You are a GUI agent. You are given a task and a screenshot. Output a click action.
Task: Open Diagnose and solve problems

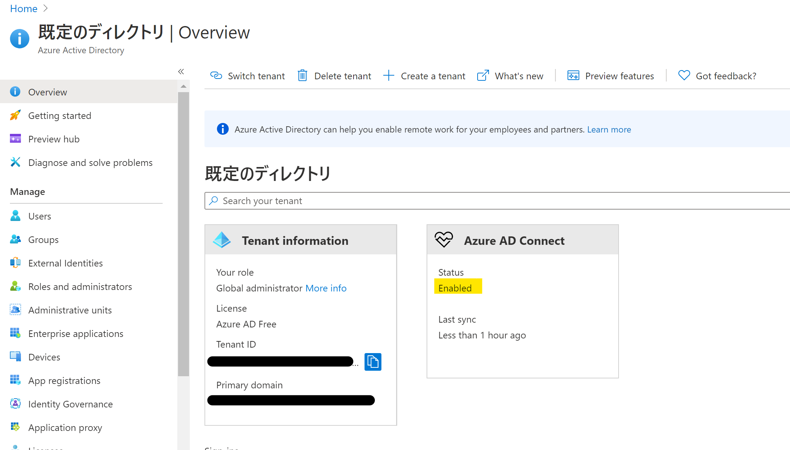coord(90,162)
